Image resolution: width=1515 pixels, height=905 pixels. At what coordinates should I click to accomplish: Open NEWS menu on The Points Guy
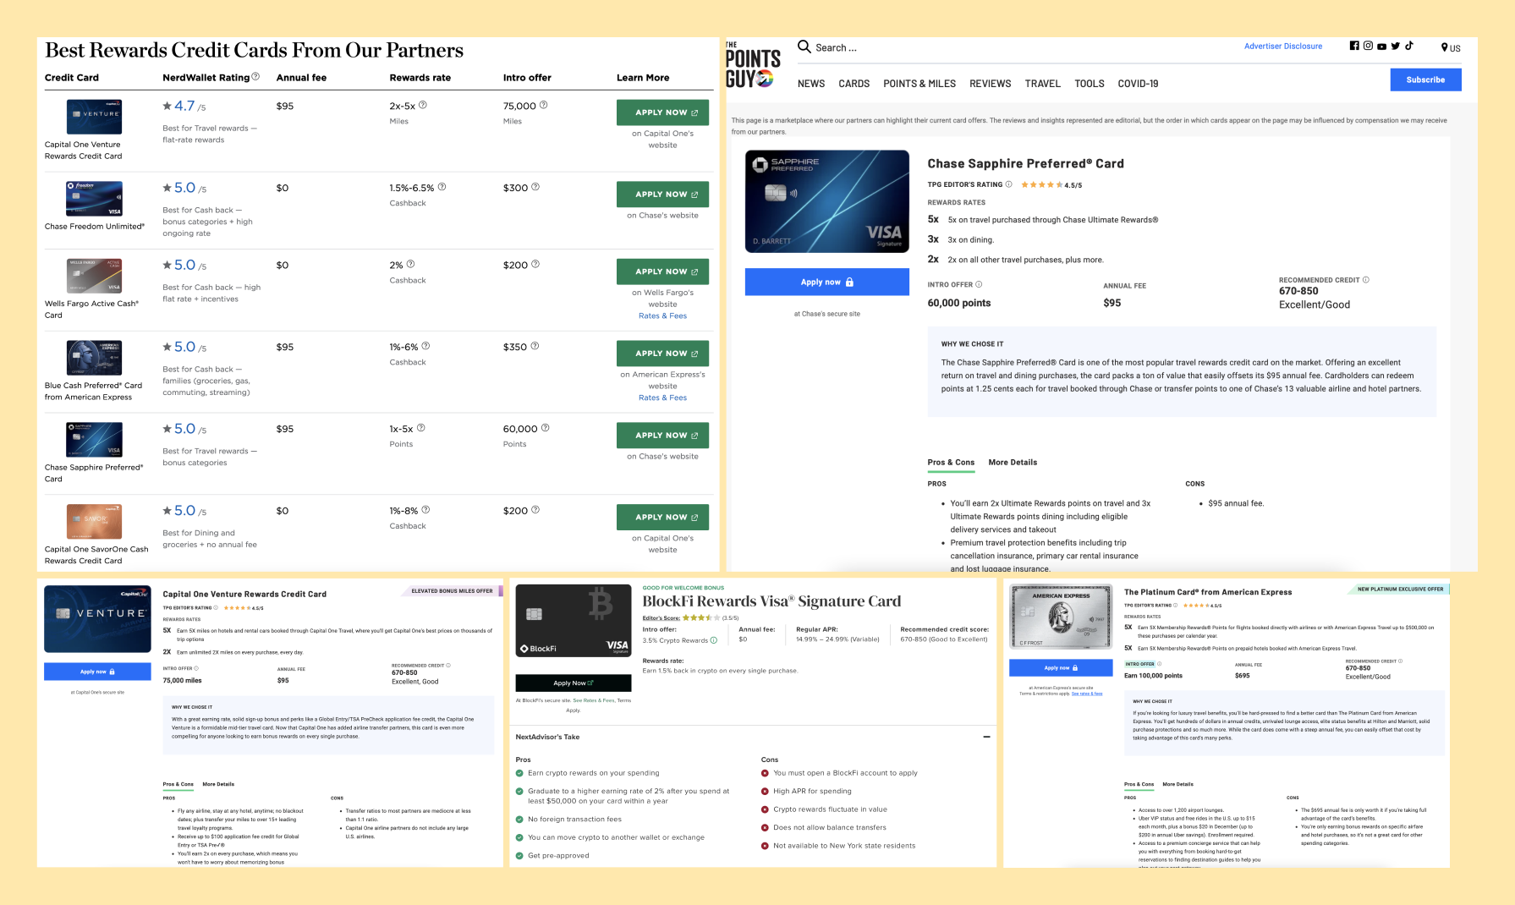[811, 84]
